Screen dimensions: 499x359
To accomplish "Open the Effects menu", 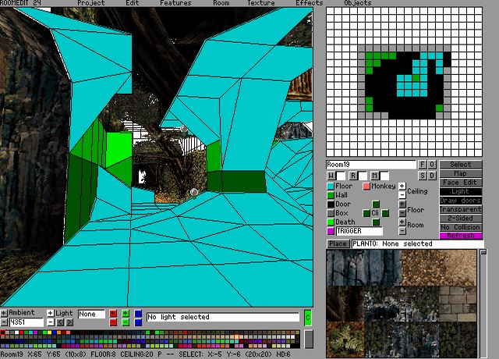I will click(x=309, y=3).
